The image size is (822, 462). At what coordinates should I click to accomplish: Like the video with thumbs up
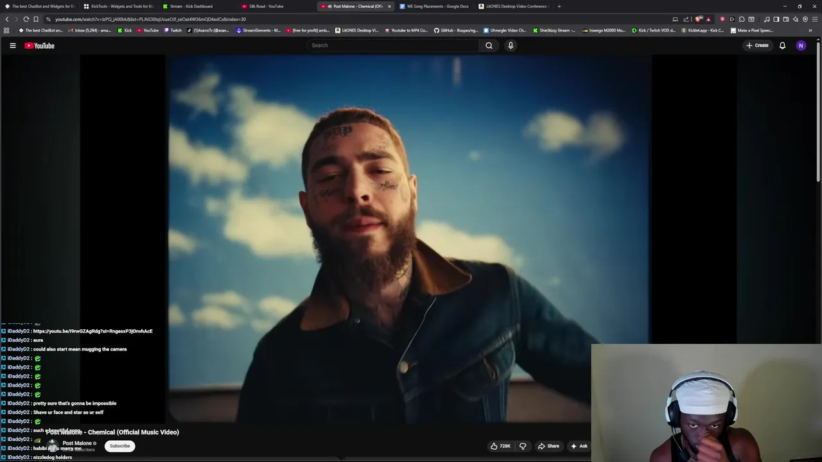pos(500,446)
